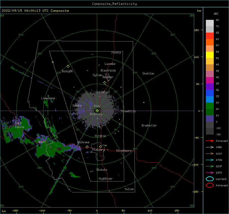Click the Strathmore label
The height and width of the screenshot is (214, 229).
(x=124, y=151)
